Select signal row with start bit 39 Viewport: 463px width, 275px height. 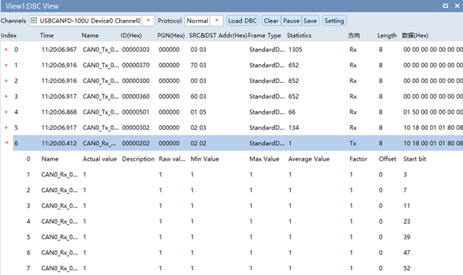[238, 237]
